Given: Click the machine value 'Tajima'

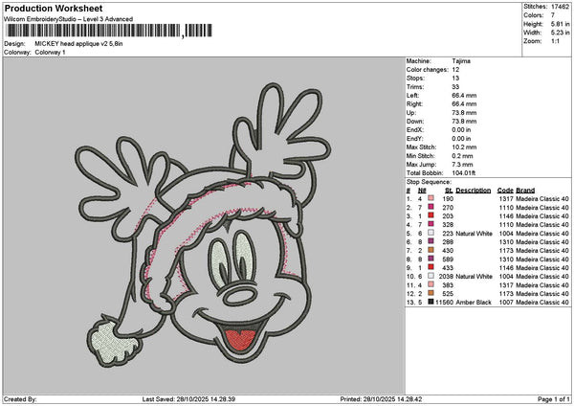Looking at the screenshot, I should click(x=461, y=61).
